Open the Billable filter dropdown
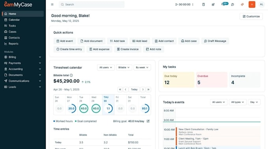Image resolution: width=268 pixels, height=149 pixels. (124, 67)
